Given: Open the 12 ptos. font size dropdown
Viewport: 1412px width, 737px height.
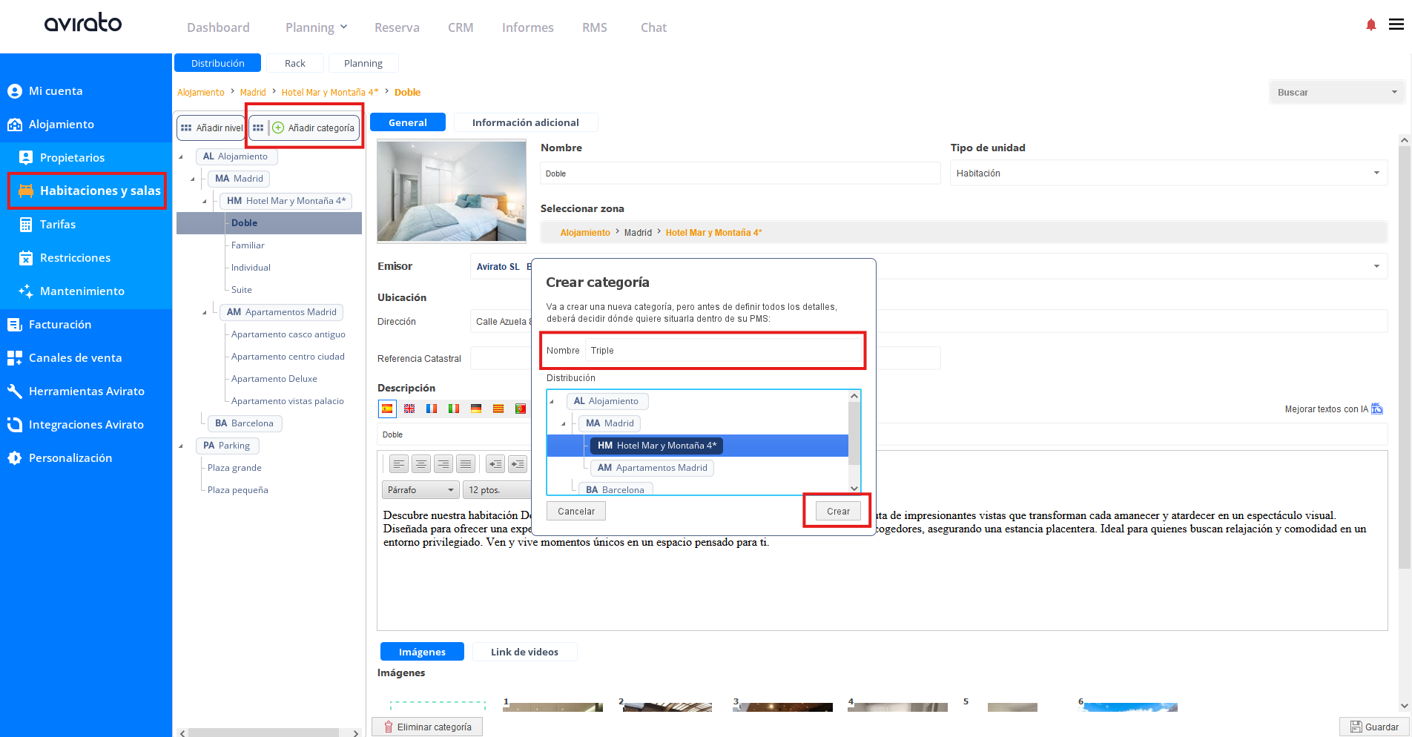Looking at the screenshot, I should point(497,490).
